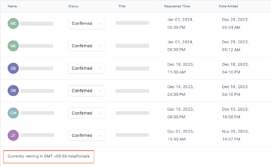Viewport: 271px width, 166px height.
Task: Click the name placeholder beside the JT avatar
Action: (37, 135)
